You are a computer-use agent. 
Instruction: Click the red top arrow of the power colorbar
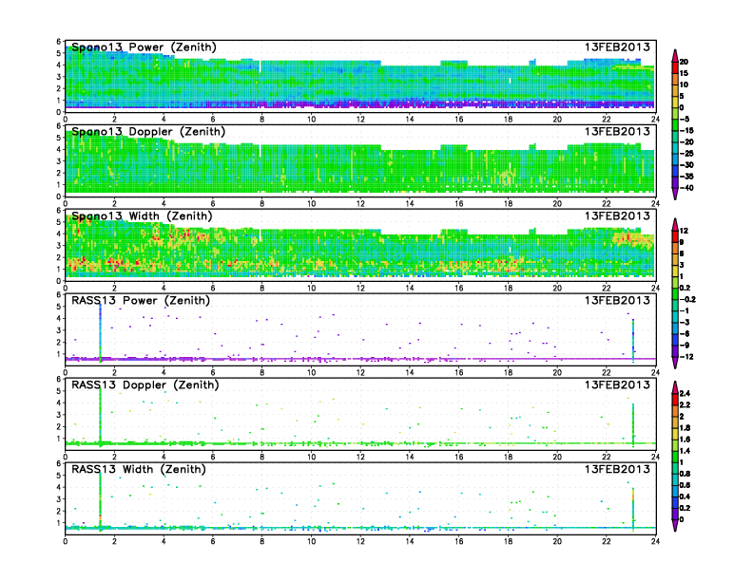tap(674, 52)
